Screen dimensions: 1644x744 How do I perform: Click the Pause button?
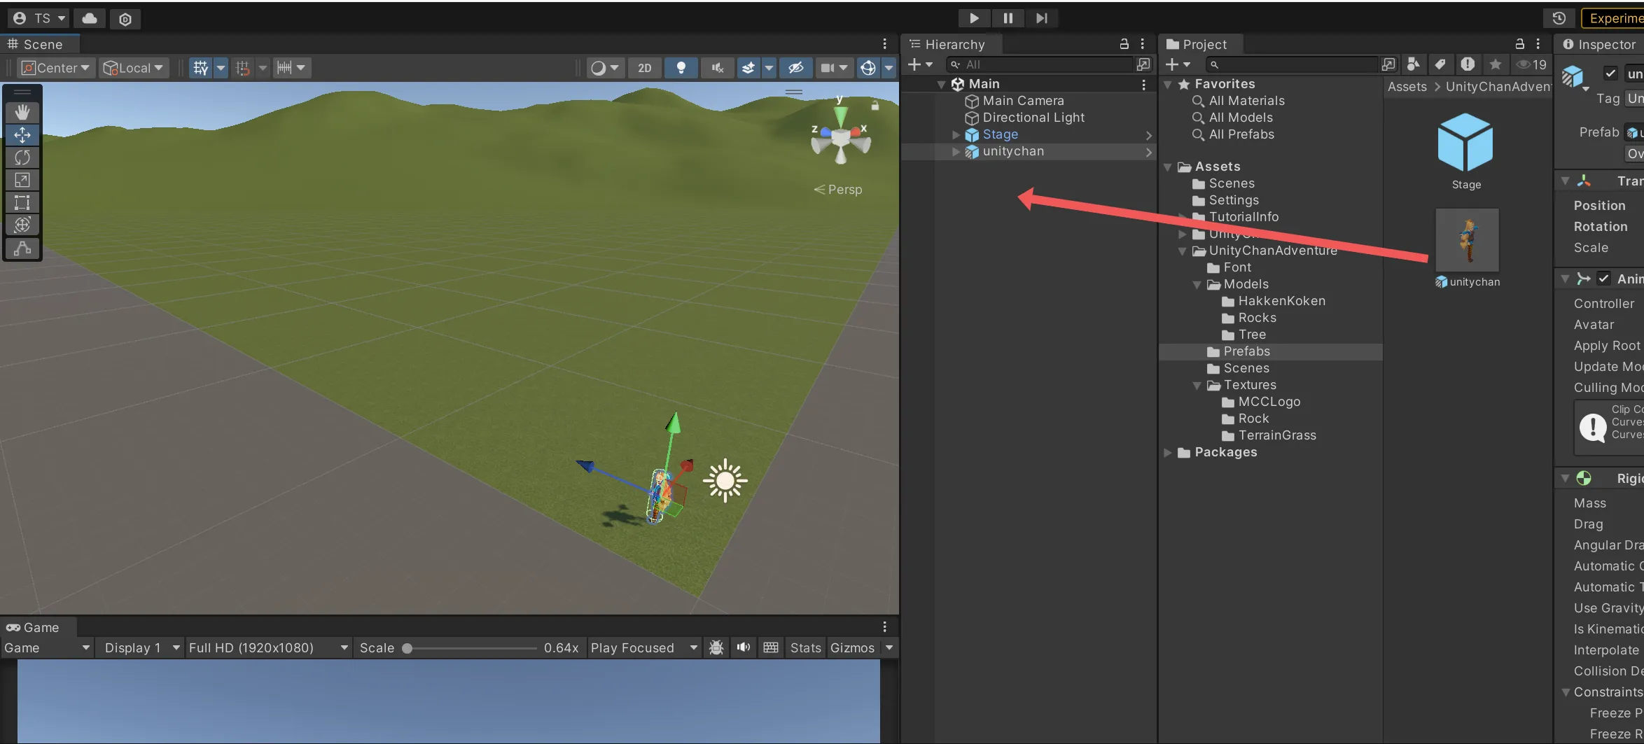(1008, 18)
